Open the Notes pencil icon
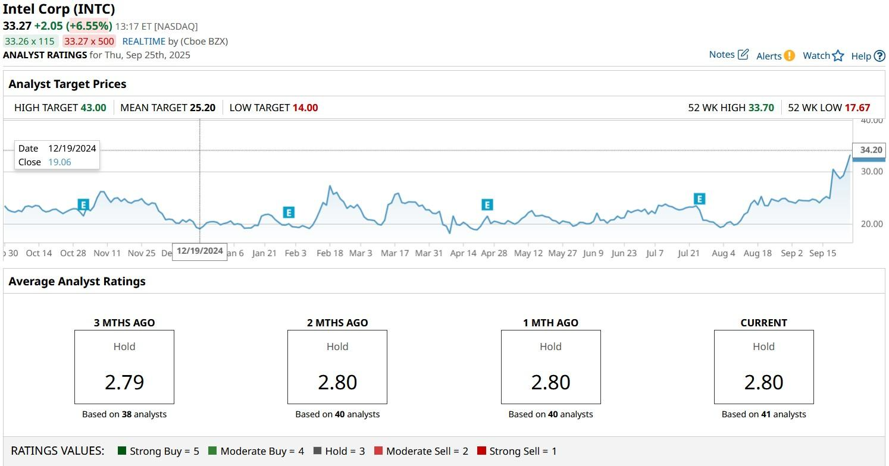This screenshot has width=889, height=466. pyautogui.click(x=743, y=55)
